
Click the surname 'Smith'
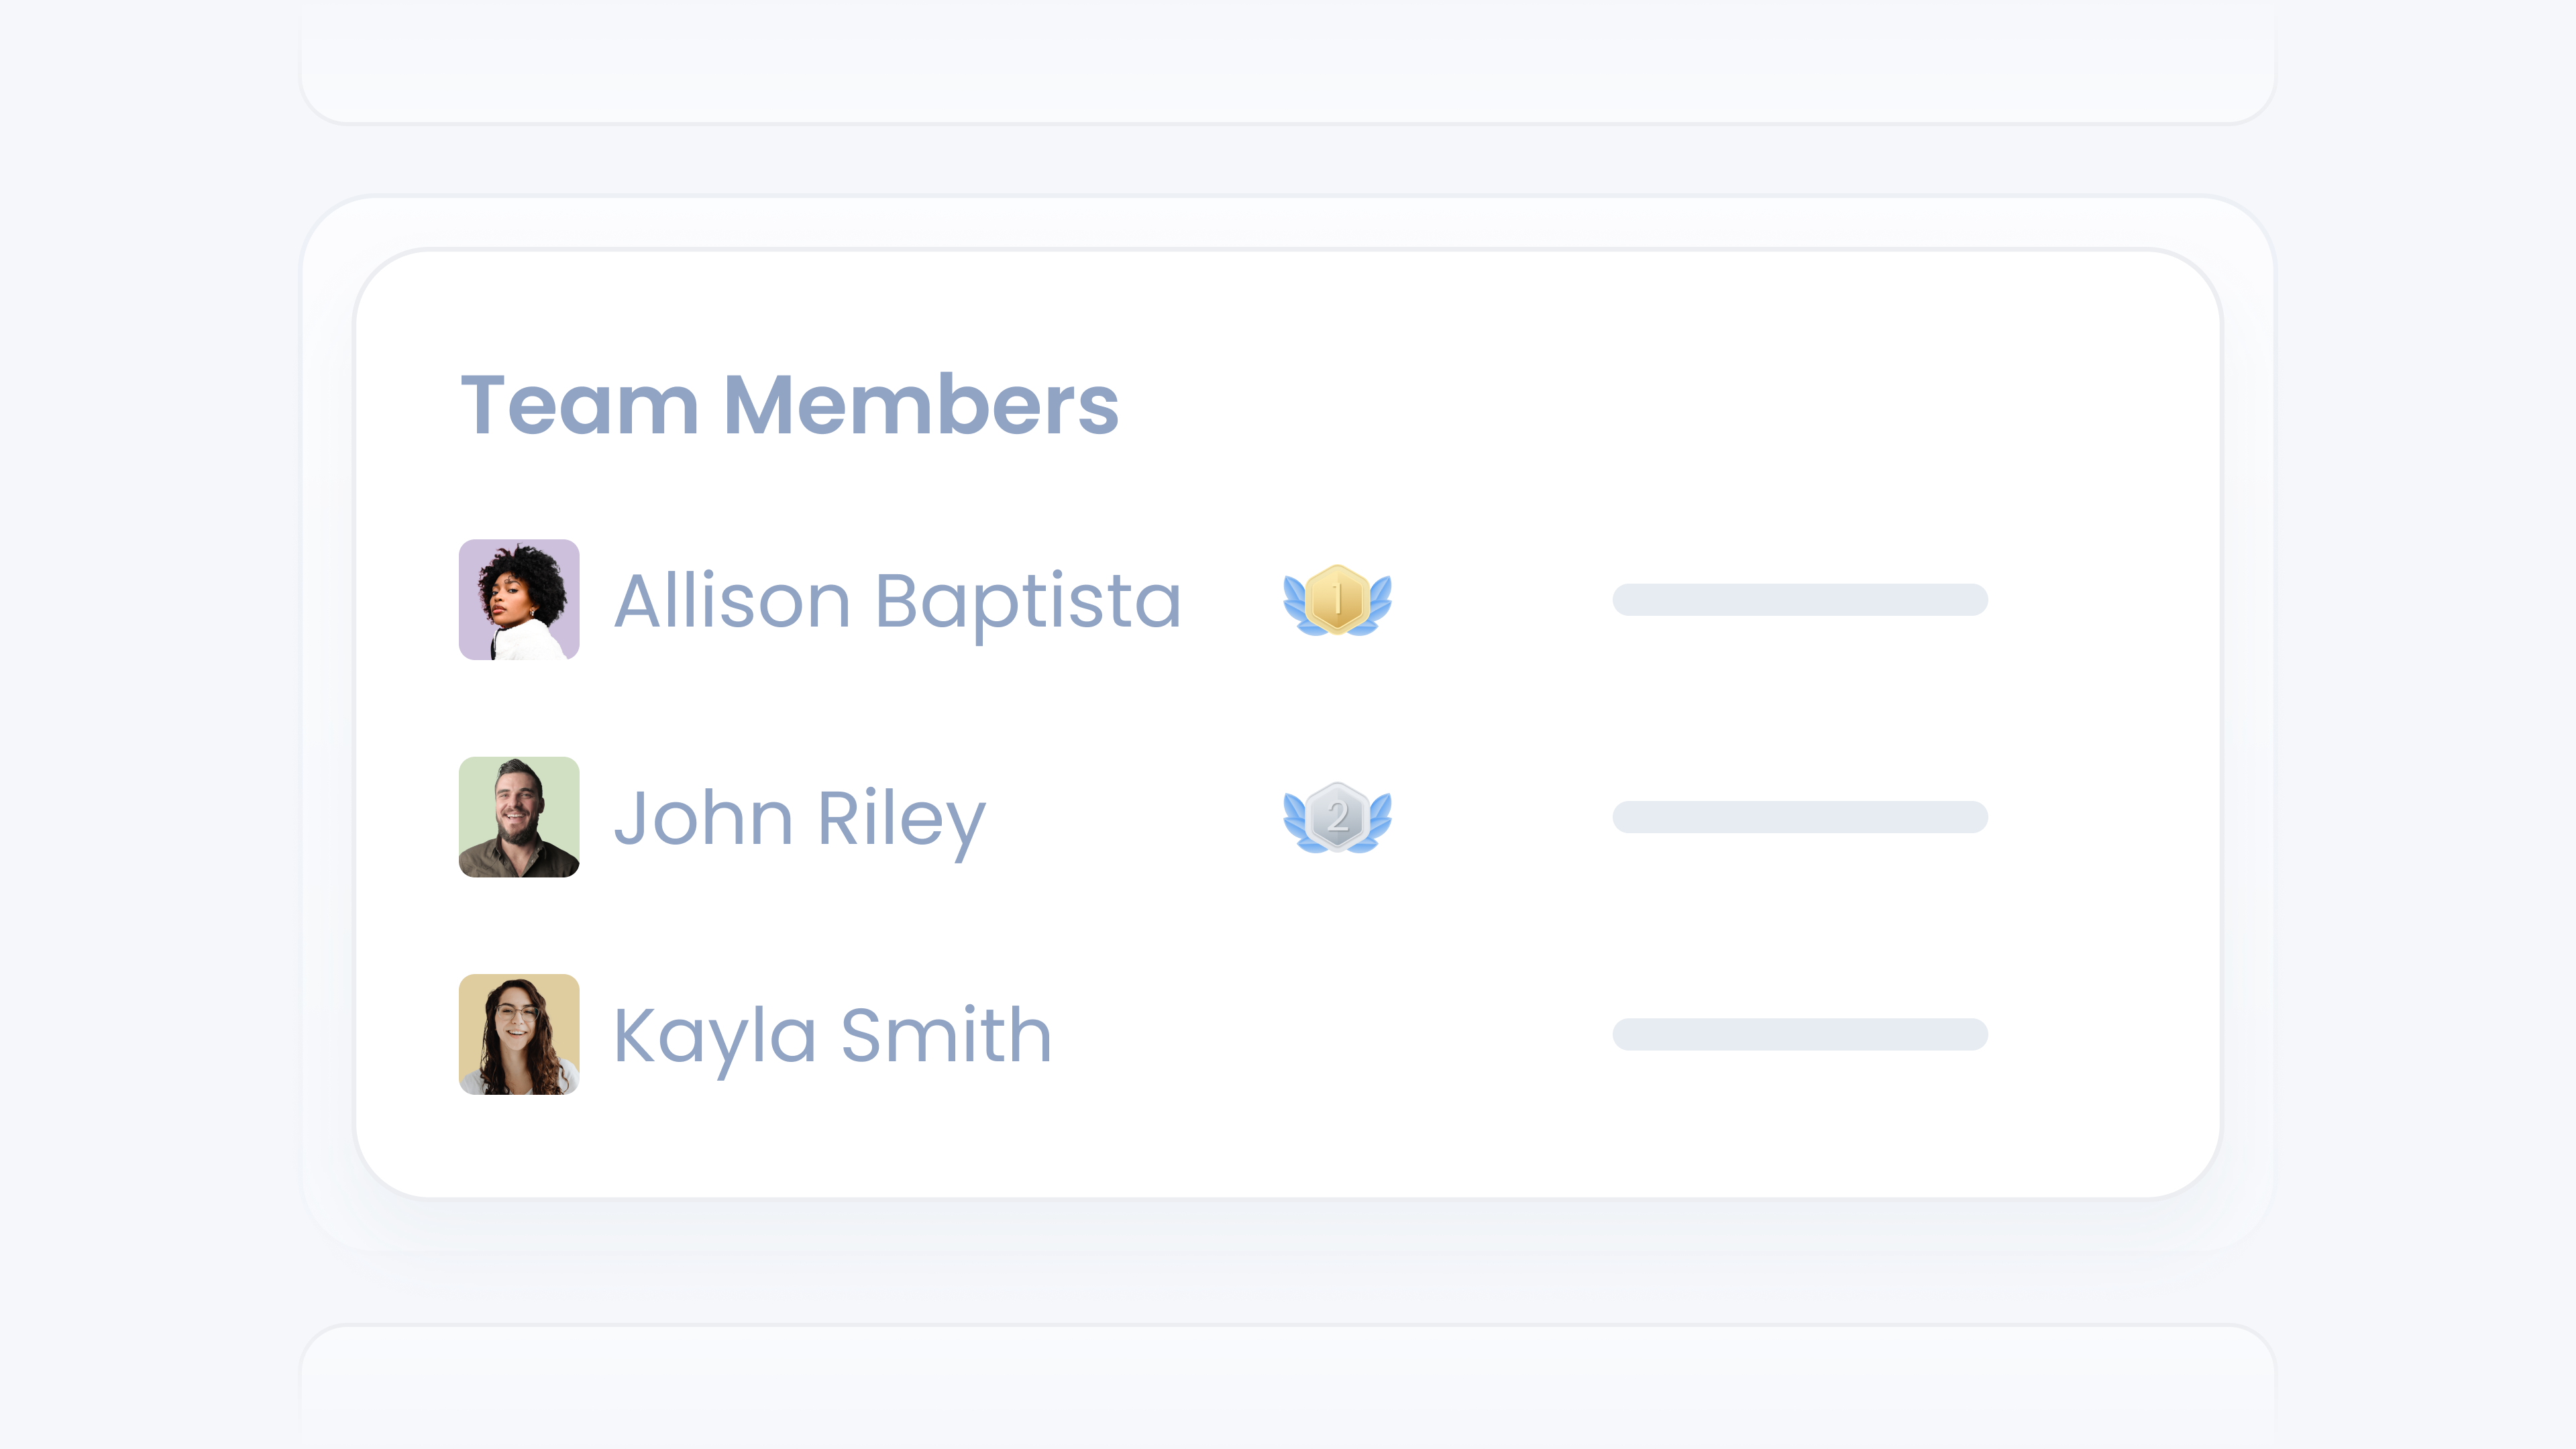point(946,1035)
